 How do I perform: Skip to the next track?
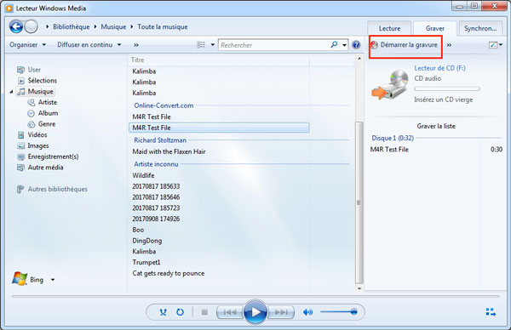281,312
